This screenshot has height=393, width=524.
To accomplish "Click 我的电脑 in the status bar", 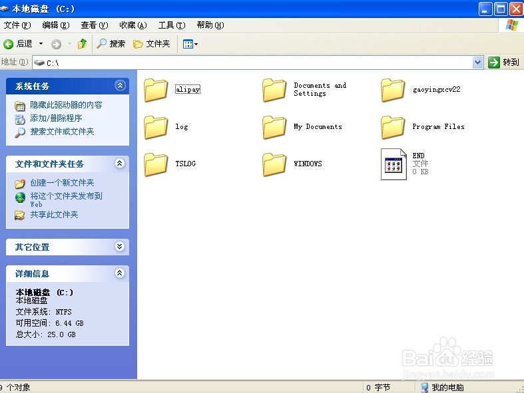I will tap(443, 387).
